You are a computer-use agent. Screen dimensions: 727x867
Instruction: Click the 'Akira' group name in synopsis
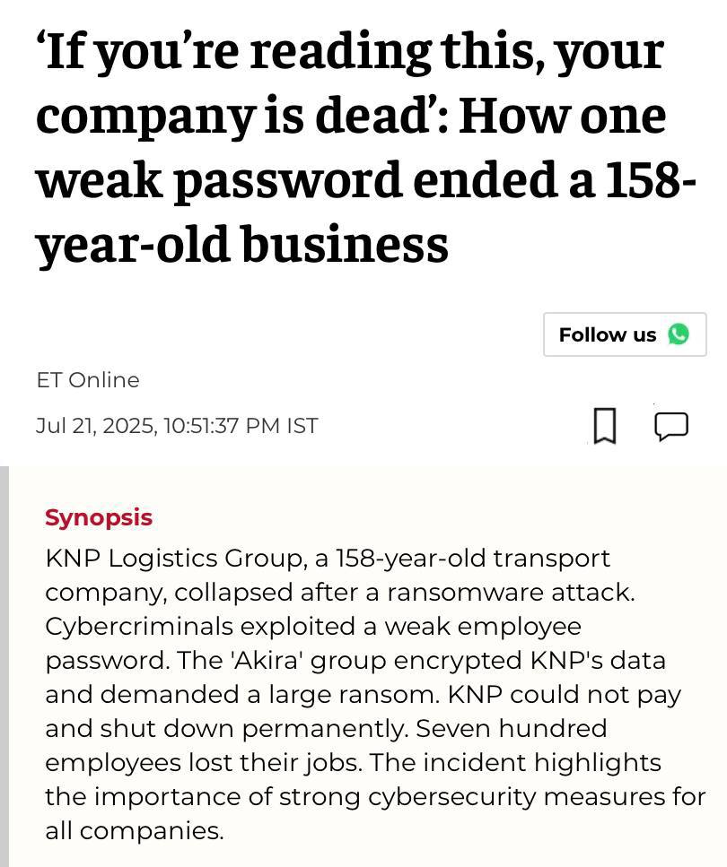(x=266, y=660)
